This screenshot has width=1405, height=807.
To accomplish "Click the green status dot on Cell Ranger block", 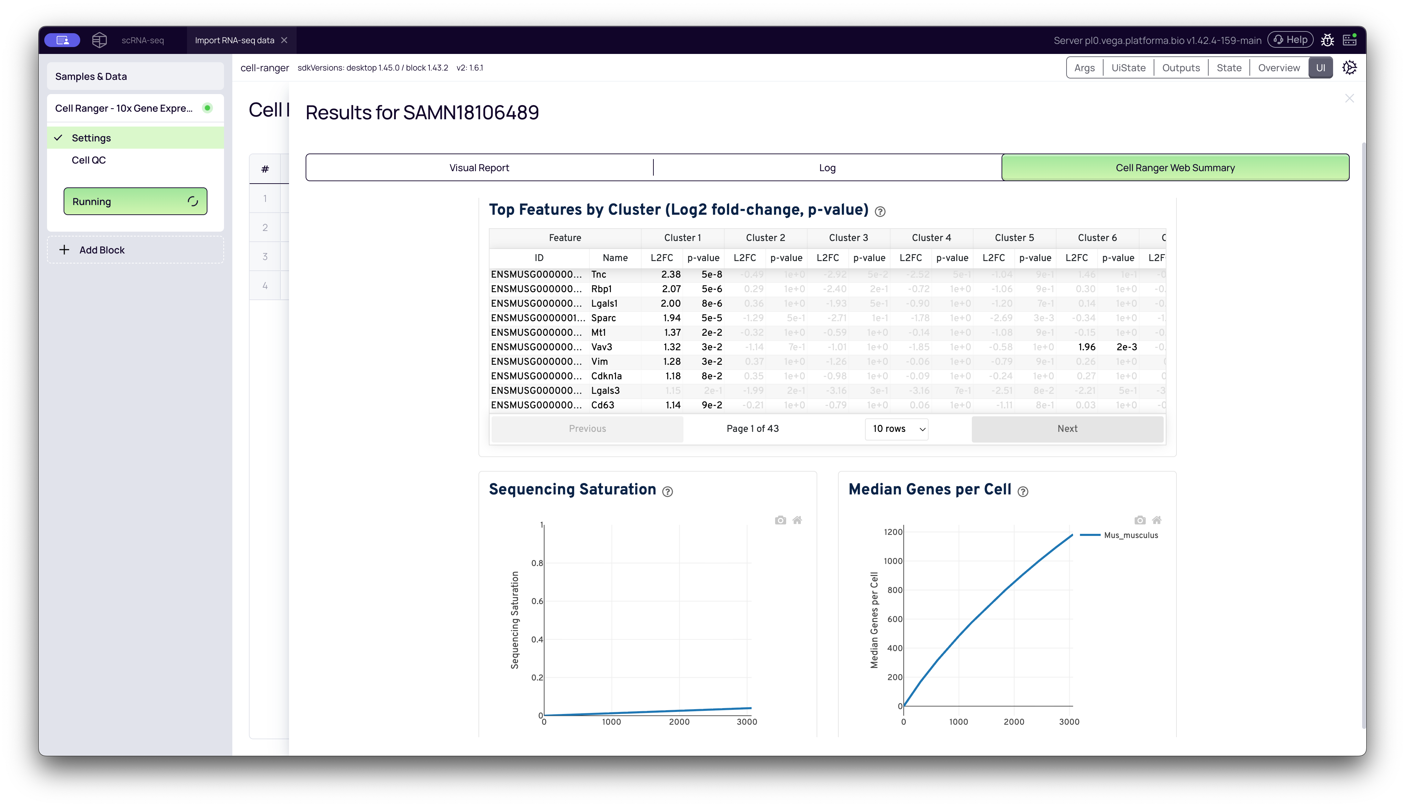I will click(x=208, y=108).
